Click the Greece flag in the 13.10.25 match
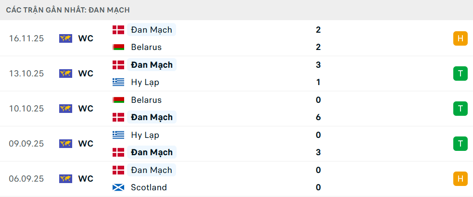Image resolution: width=473 pixels, height=197 pixels. pos(118,82)
